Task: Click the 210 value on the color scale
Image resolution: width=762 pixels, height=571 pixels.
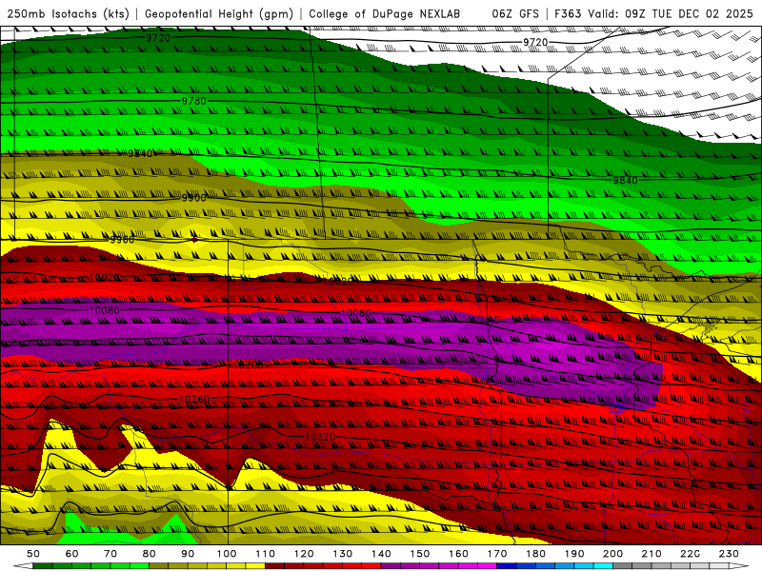Action: point(652,554)
